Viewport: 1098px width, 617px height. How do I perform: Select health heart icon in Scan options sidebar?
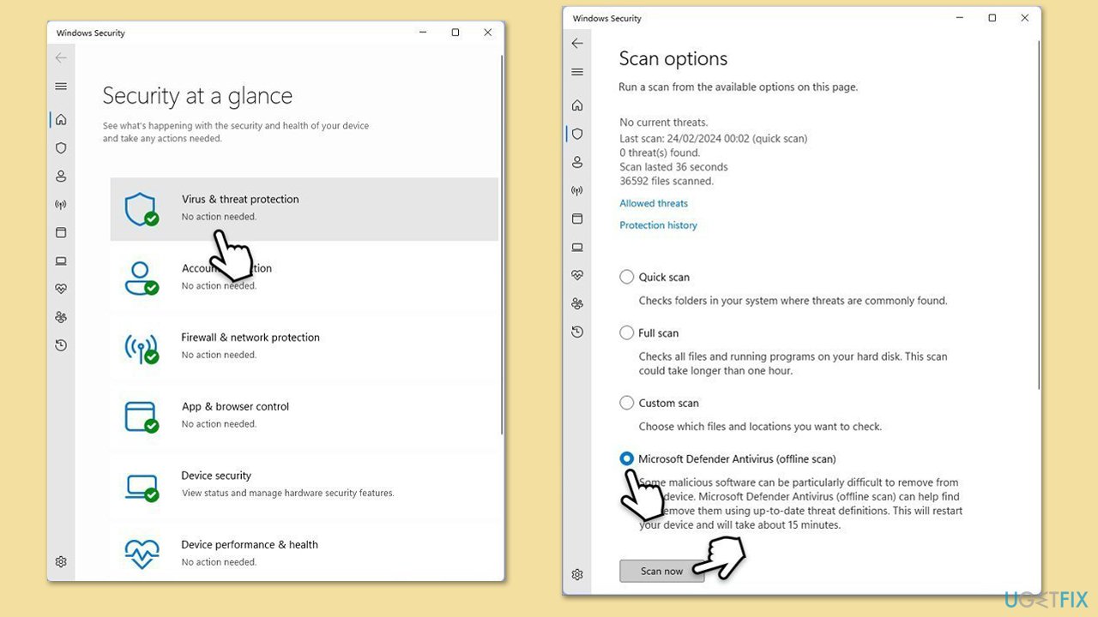point(577,275)
